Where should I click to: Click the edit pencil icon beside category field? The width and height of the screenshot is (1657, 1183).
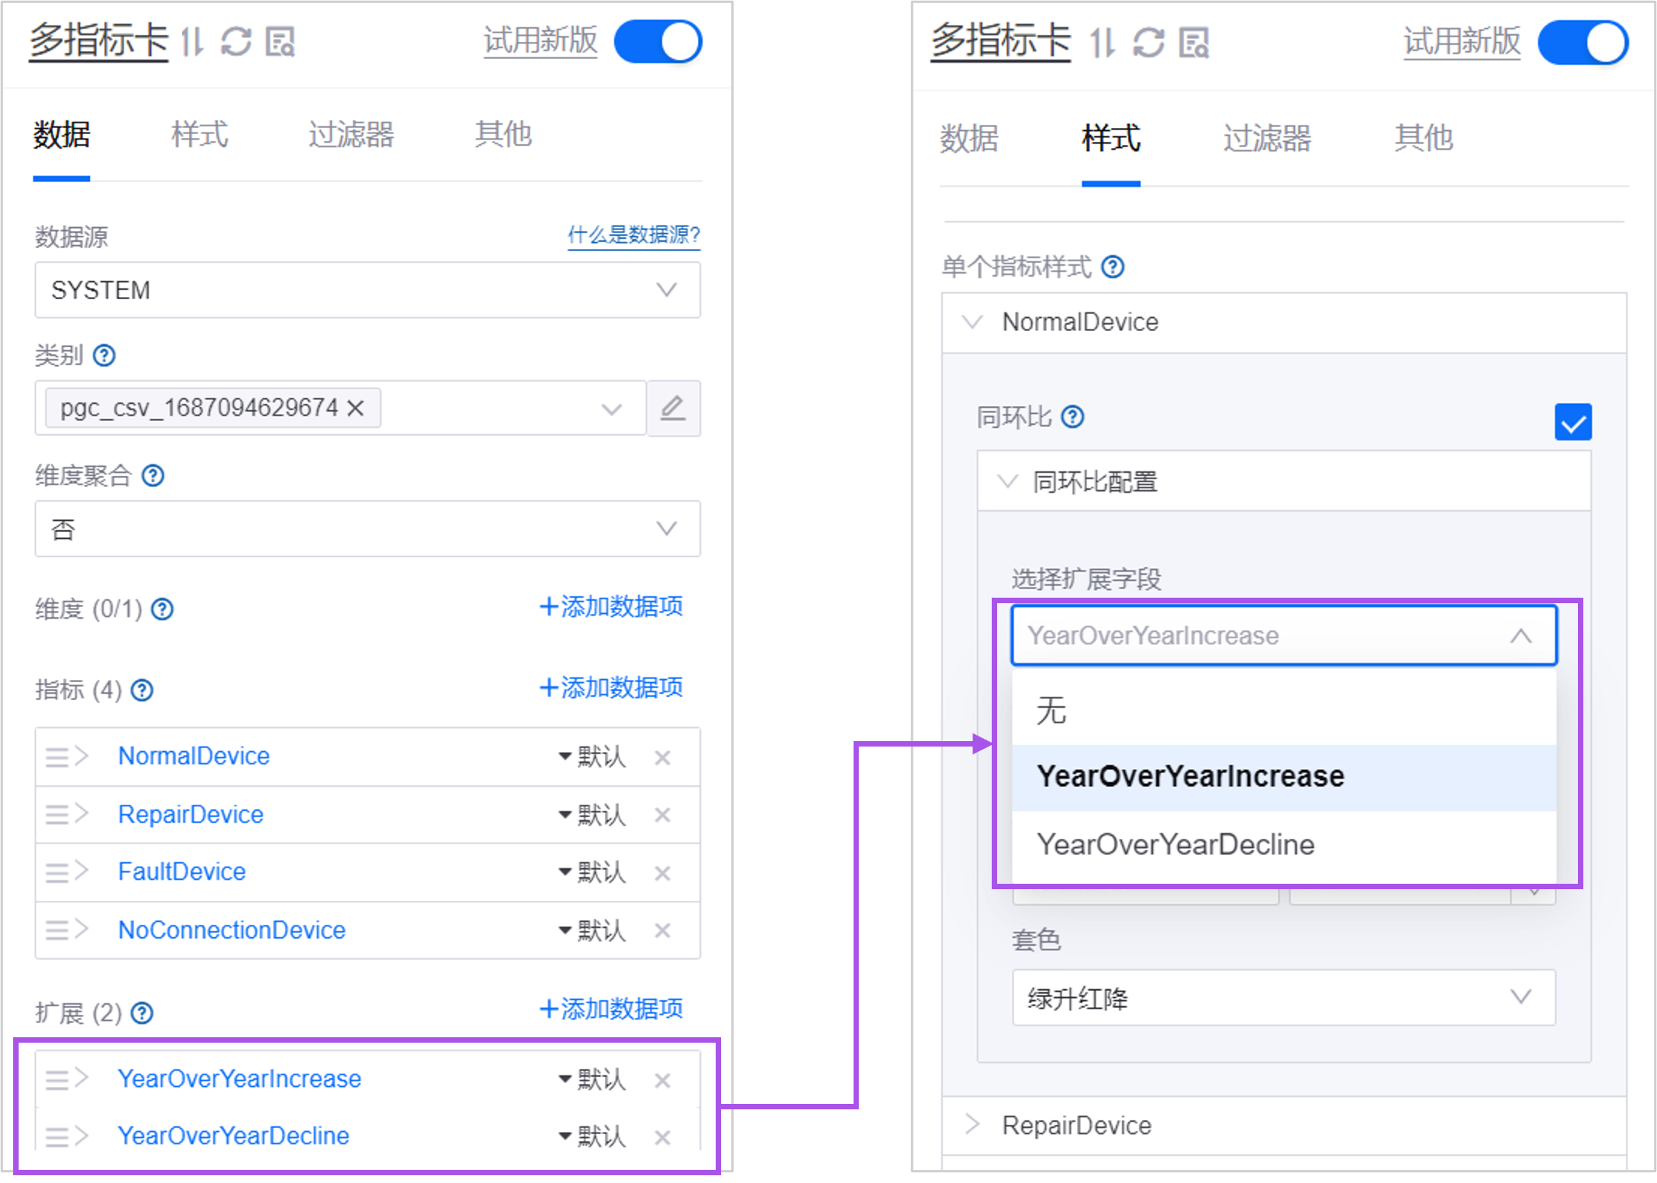coord(673,409)
